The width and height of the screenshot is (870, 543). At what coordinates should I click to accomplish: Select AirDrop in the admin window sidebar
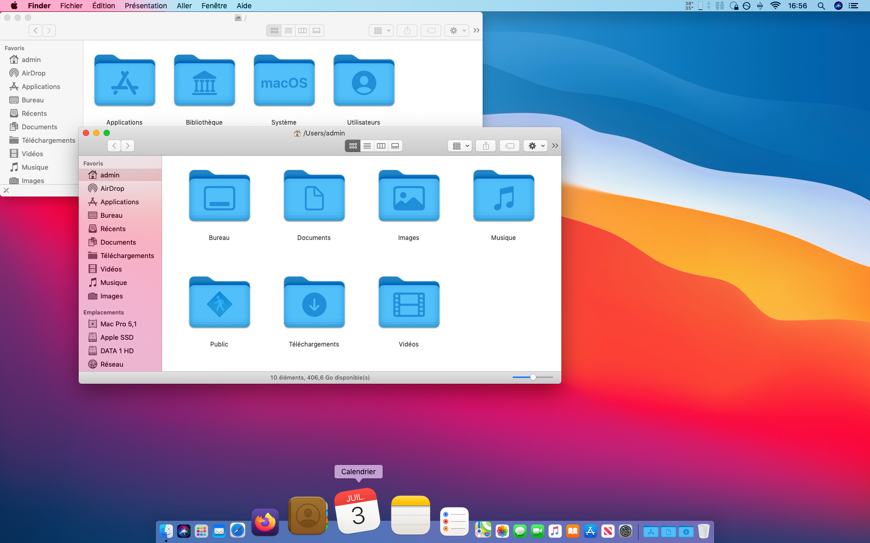(112, 188)
